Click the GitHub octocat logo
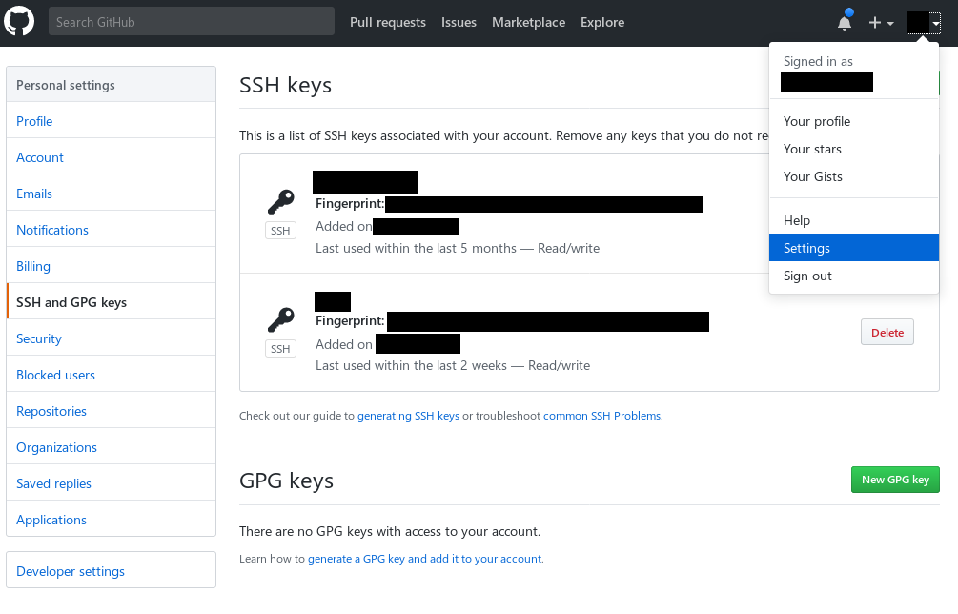This screenshot has width=958, height=614. [19, 21]
